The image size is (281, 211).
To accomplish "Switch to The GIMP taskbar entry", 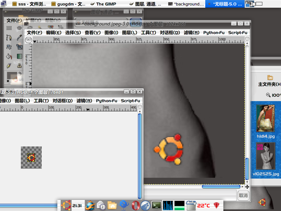I will (103, 4).
